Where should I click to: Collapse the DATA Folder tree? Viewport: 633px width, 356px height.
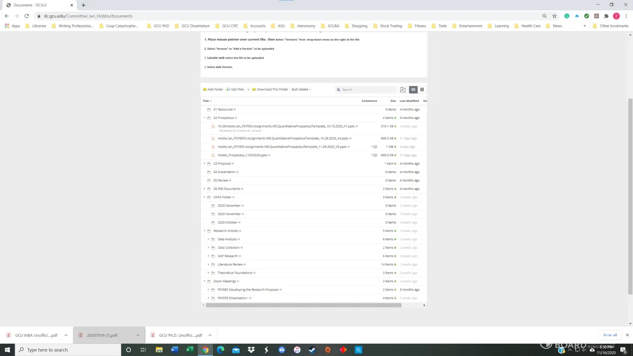(204, 197)
